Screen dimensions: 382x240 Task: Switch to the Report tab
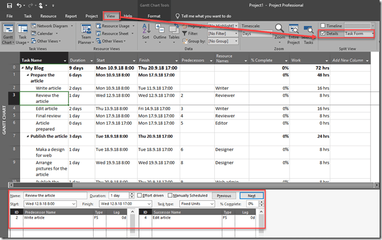pos(71,16)
